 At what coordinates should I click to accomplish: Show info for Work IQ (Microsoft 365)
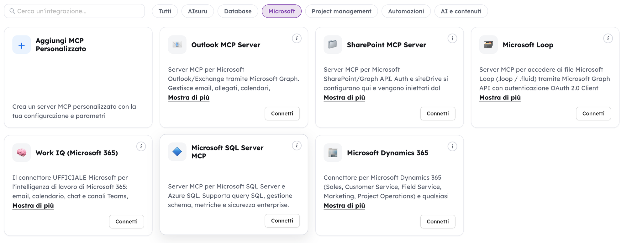pyautogui.click(x=141, y=146)
